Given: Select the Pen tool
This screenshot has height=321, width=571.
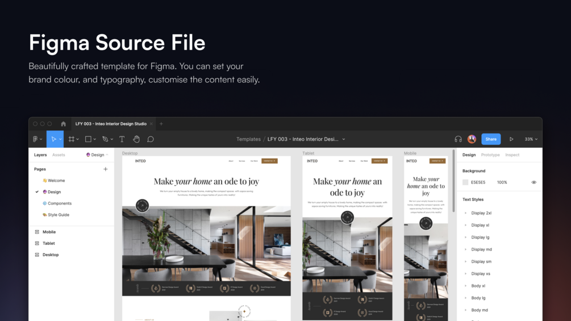Looking at the screenshot, I should pos(105,139).
